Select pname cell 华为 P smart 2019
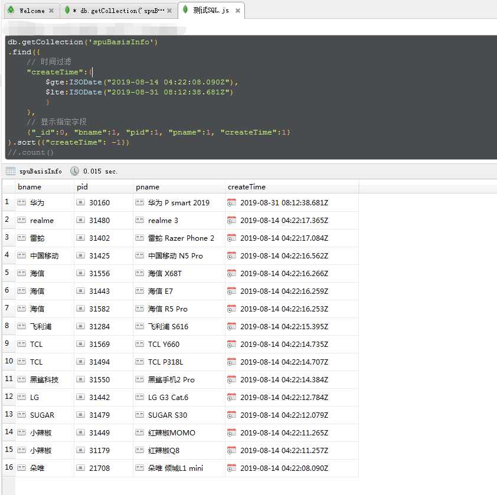 point(179,202)
